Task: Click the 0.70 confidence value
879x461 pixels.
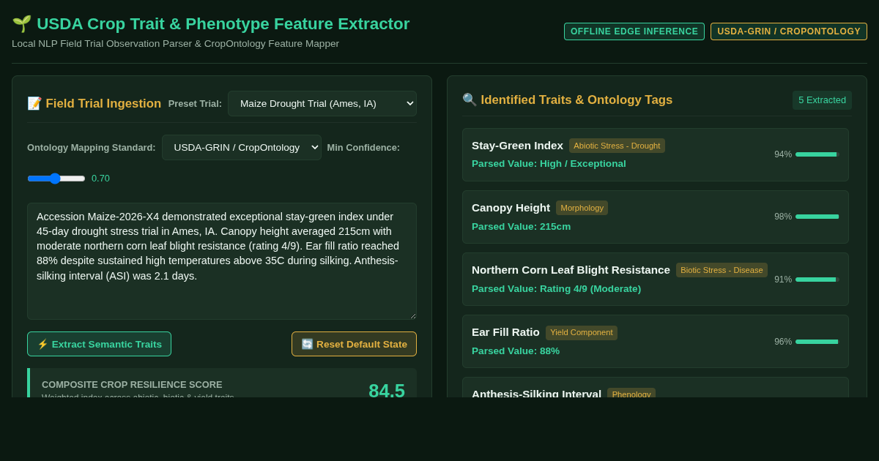Action: coord(100,179)
